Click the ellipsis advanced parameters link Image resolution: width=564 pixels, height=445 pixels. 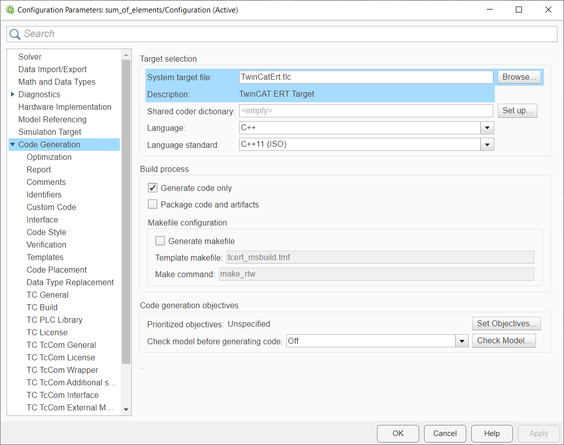[x=143, y=367]
